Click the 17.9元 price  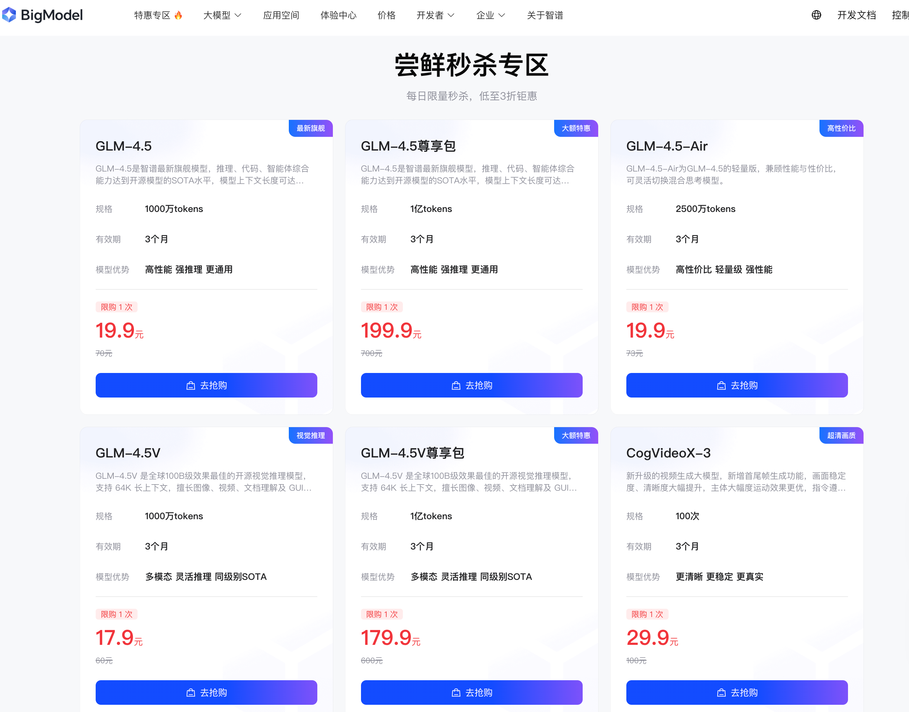[x=119, y=638]
